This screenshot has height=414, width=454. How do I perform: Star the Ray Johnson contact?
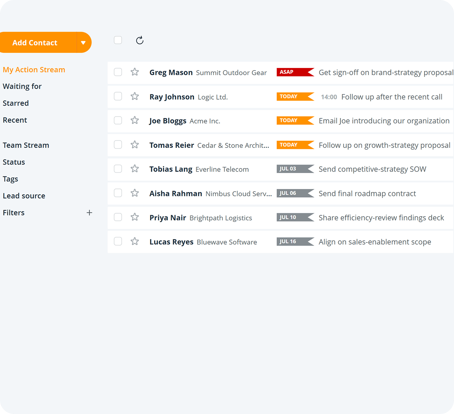tap(135, 96)
